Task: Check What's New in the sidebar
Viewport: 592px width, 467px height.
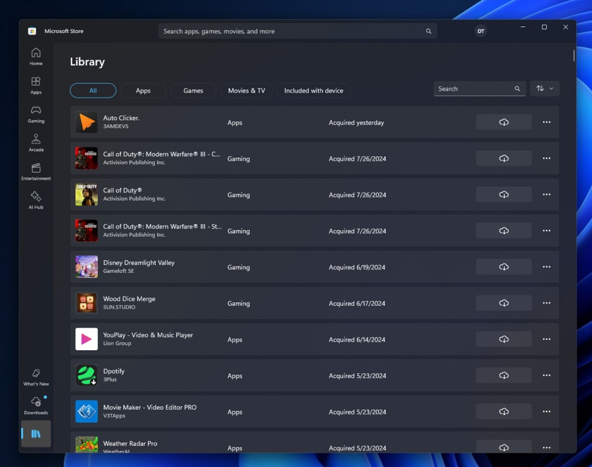Action: click(x=36, y=377)
